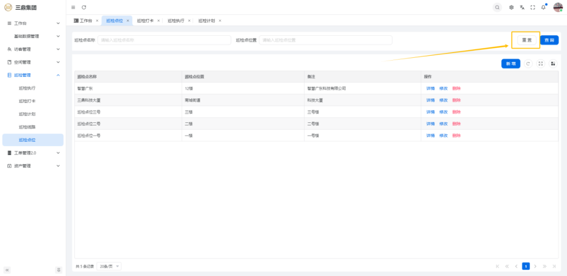Click the 重置 reset button
Viewport: 567px width, 276px height.
click(x=526, y=40)
